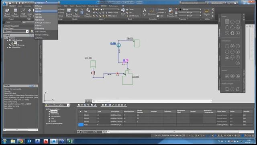Screen dimensions: 257x145
Task: Expand the Related Files tree node
Action: coord(7,48)
